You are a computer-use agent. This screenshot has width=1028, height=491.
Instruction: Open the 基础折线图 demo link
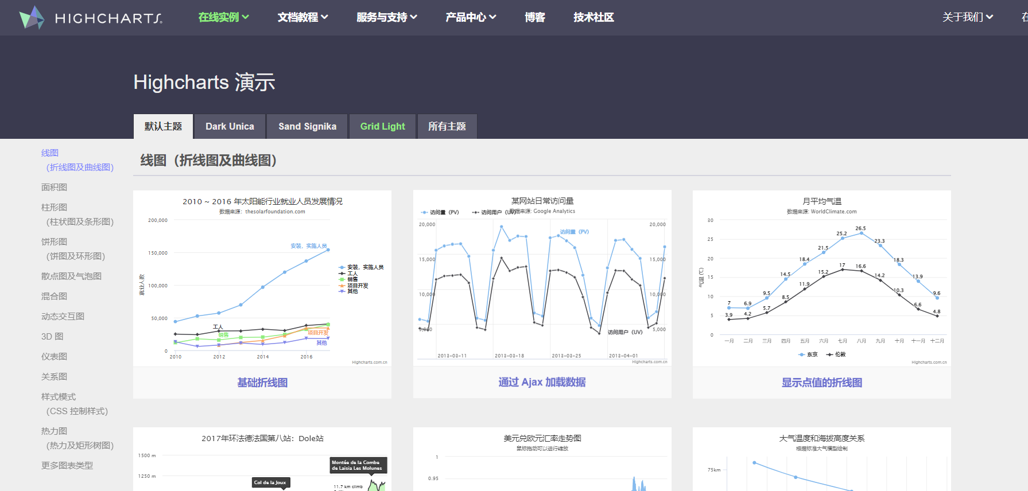(262, 383)
